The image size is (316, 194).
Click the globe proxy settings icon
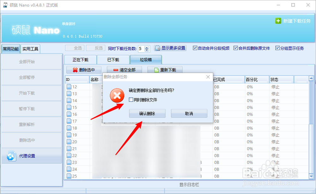tap(11, 156)
